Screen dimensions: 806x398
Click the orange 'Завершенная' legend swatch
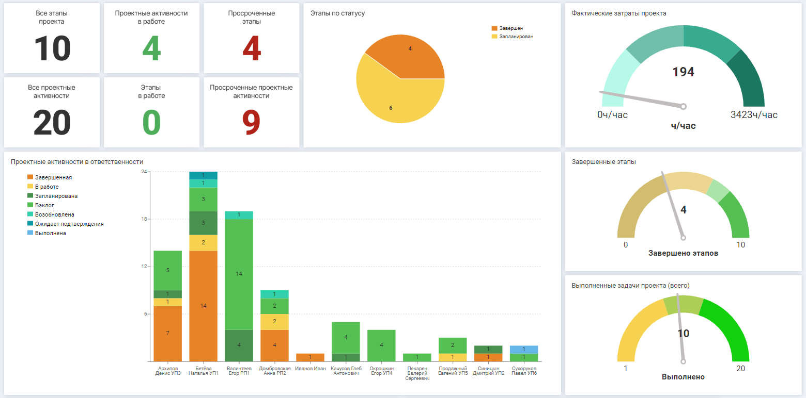coord(30,177)
